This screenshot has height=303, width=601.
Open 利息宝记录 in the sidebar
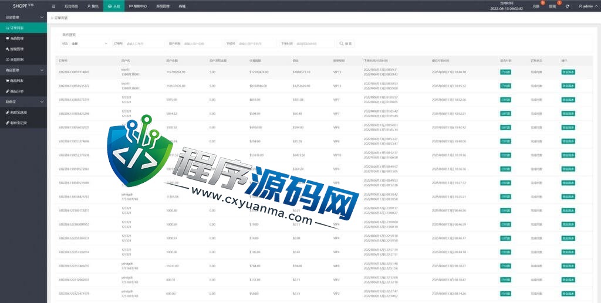pyautogui.click(x=23, y=123)
